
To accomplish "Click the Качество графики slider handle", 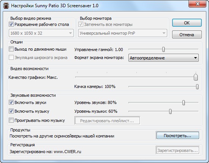I will point(196,77).
